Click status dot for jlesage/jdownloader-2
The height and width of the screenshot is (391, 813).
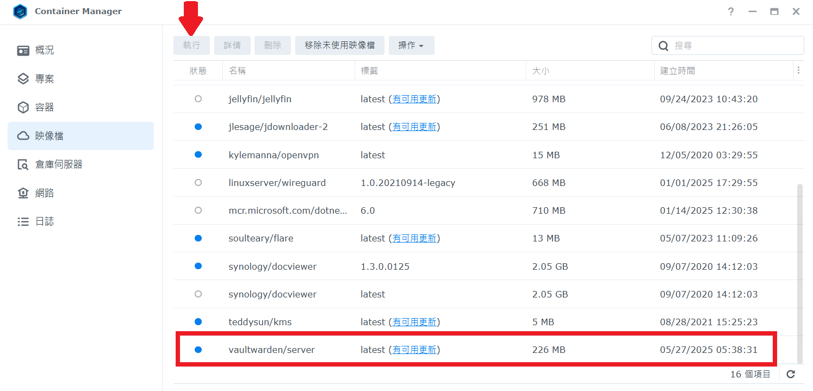coord(198,127)
